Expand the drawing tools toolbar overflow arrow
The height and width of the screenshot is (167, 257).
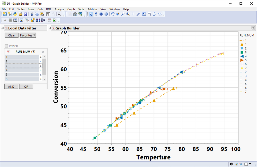164,16
